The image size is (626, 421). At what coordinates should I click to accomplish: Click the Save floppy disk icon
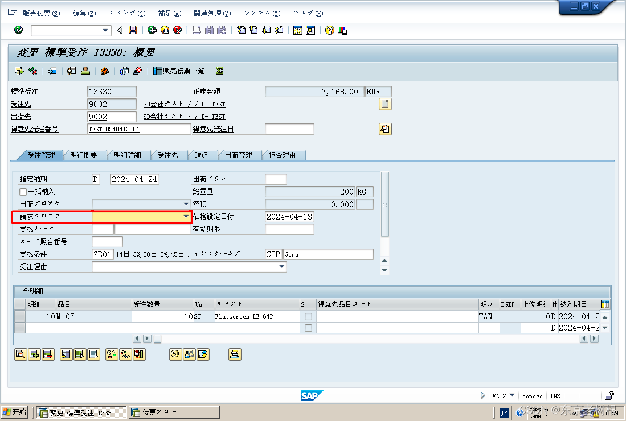[133, 30]
